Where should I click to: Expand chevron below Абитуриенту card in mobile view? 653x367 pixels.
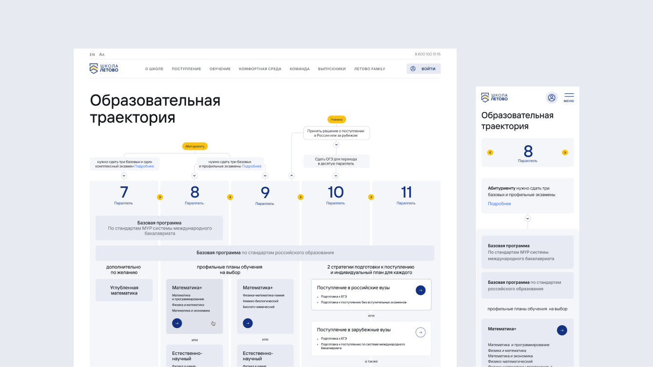pyautogui.click(x=527, y=219)
